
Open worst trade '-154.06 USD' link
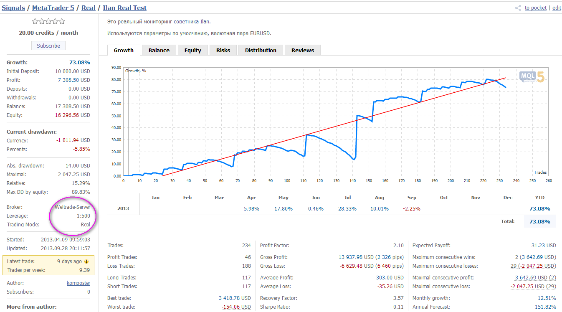[x=236, y=307]
